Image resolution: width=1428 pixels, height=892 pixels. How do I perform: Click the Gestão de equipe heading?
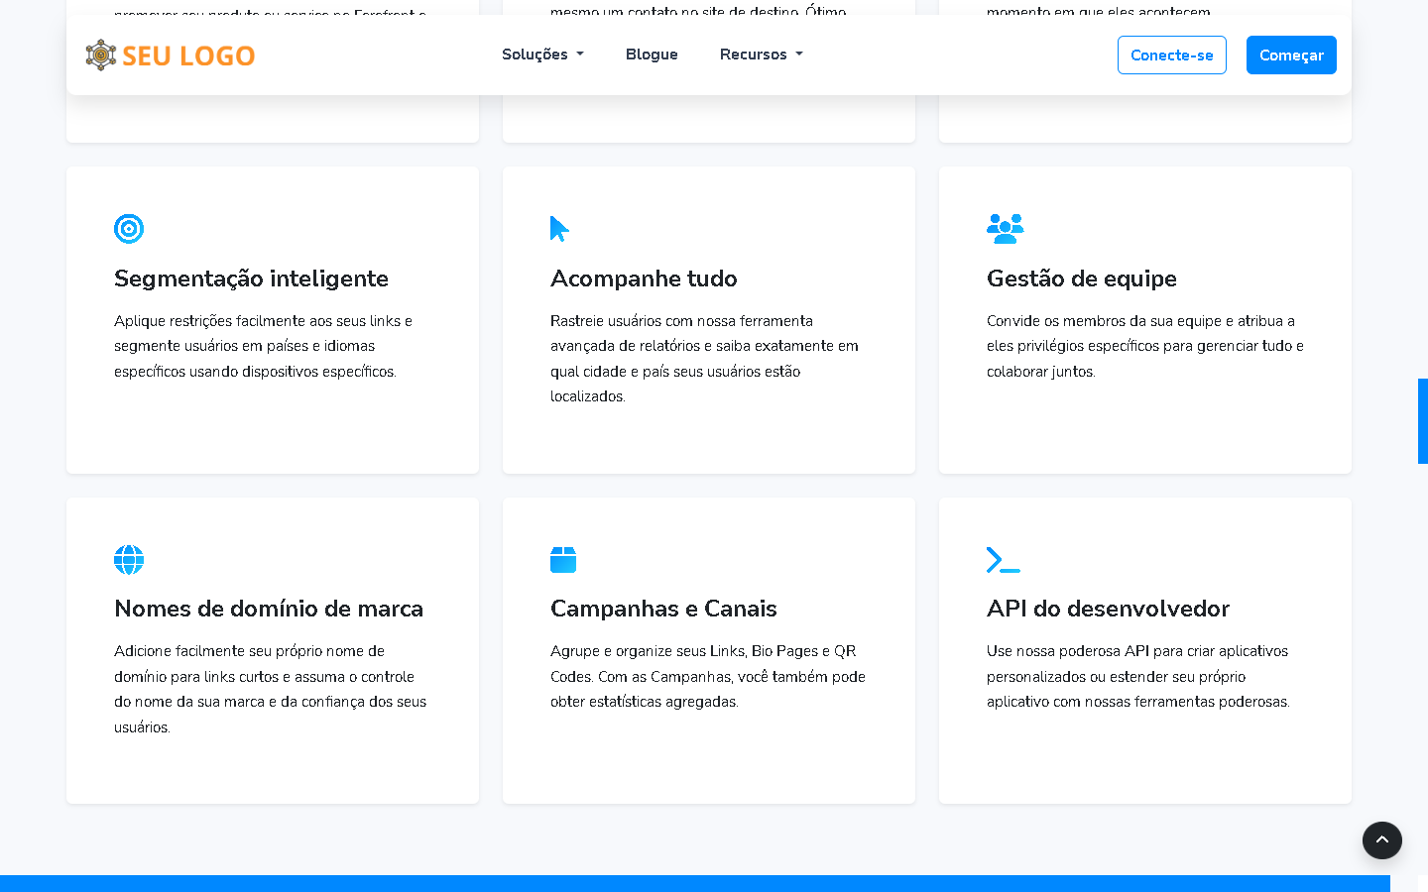click(x=1081, y=279)
